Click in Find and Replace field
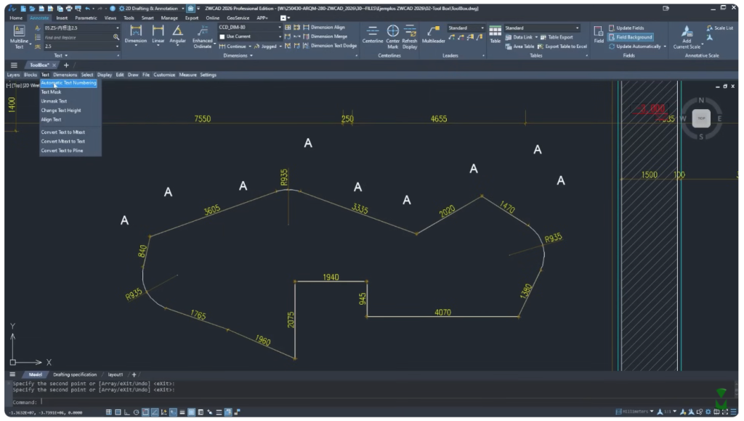Image resolution: width=744 pixels, height=421 pixels. [x=77, y=37]
